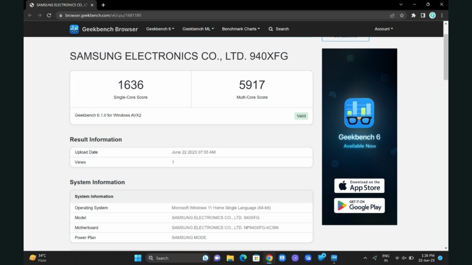This screenshot has height=265, width=472.
Task: Click the Search link in the navbar
Action: pos(279,29)
